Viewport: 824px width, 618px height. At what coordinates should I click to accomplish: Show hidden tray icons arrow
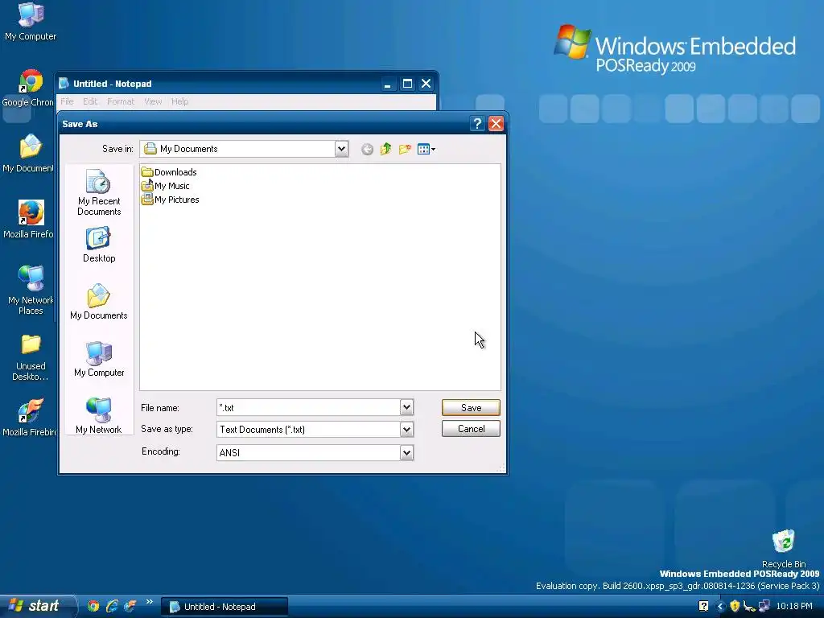coord(720,607)
